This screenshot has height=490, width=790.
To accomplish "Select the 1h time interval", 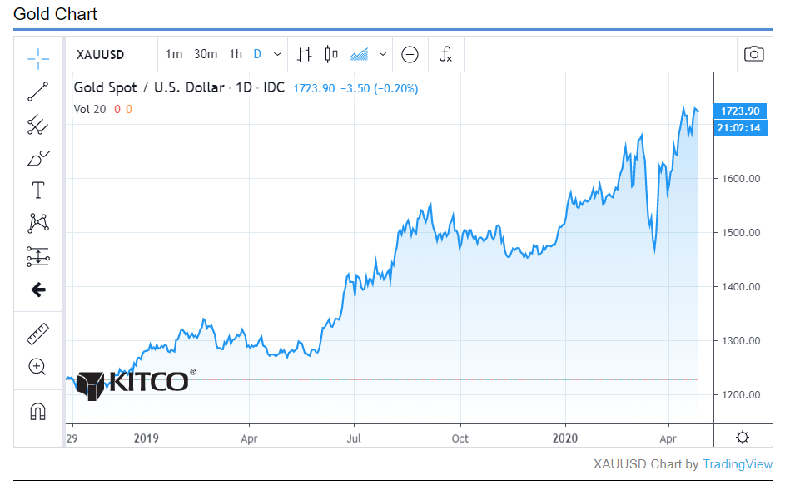I will [236, 54].
